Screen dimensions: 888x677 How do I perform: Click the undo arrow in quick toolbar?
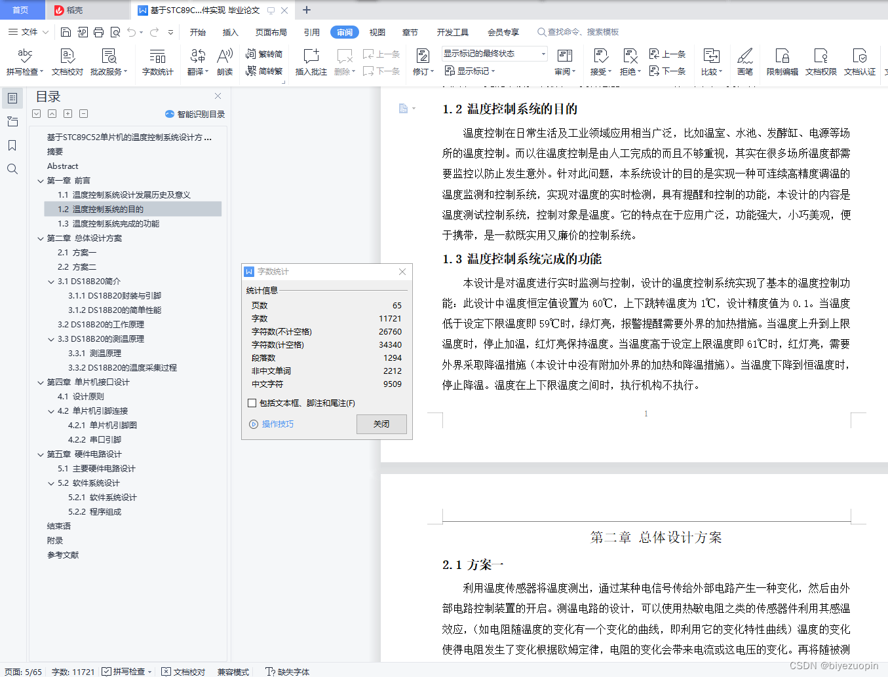click(132, 31)
